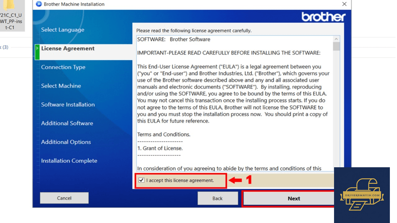Viewport: 397px width, 223px height.
Task: Click Next to continue installation
Action: pyautogui.click(x=289, y=199)
